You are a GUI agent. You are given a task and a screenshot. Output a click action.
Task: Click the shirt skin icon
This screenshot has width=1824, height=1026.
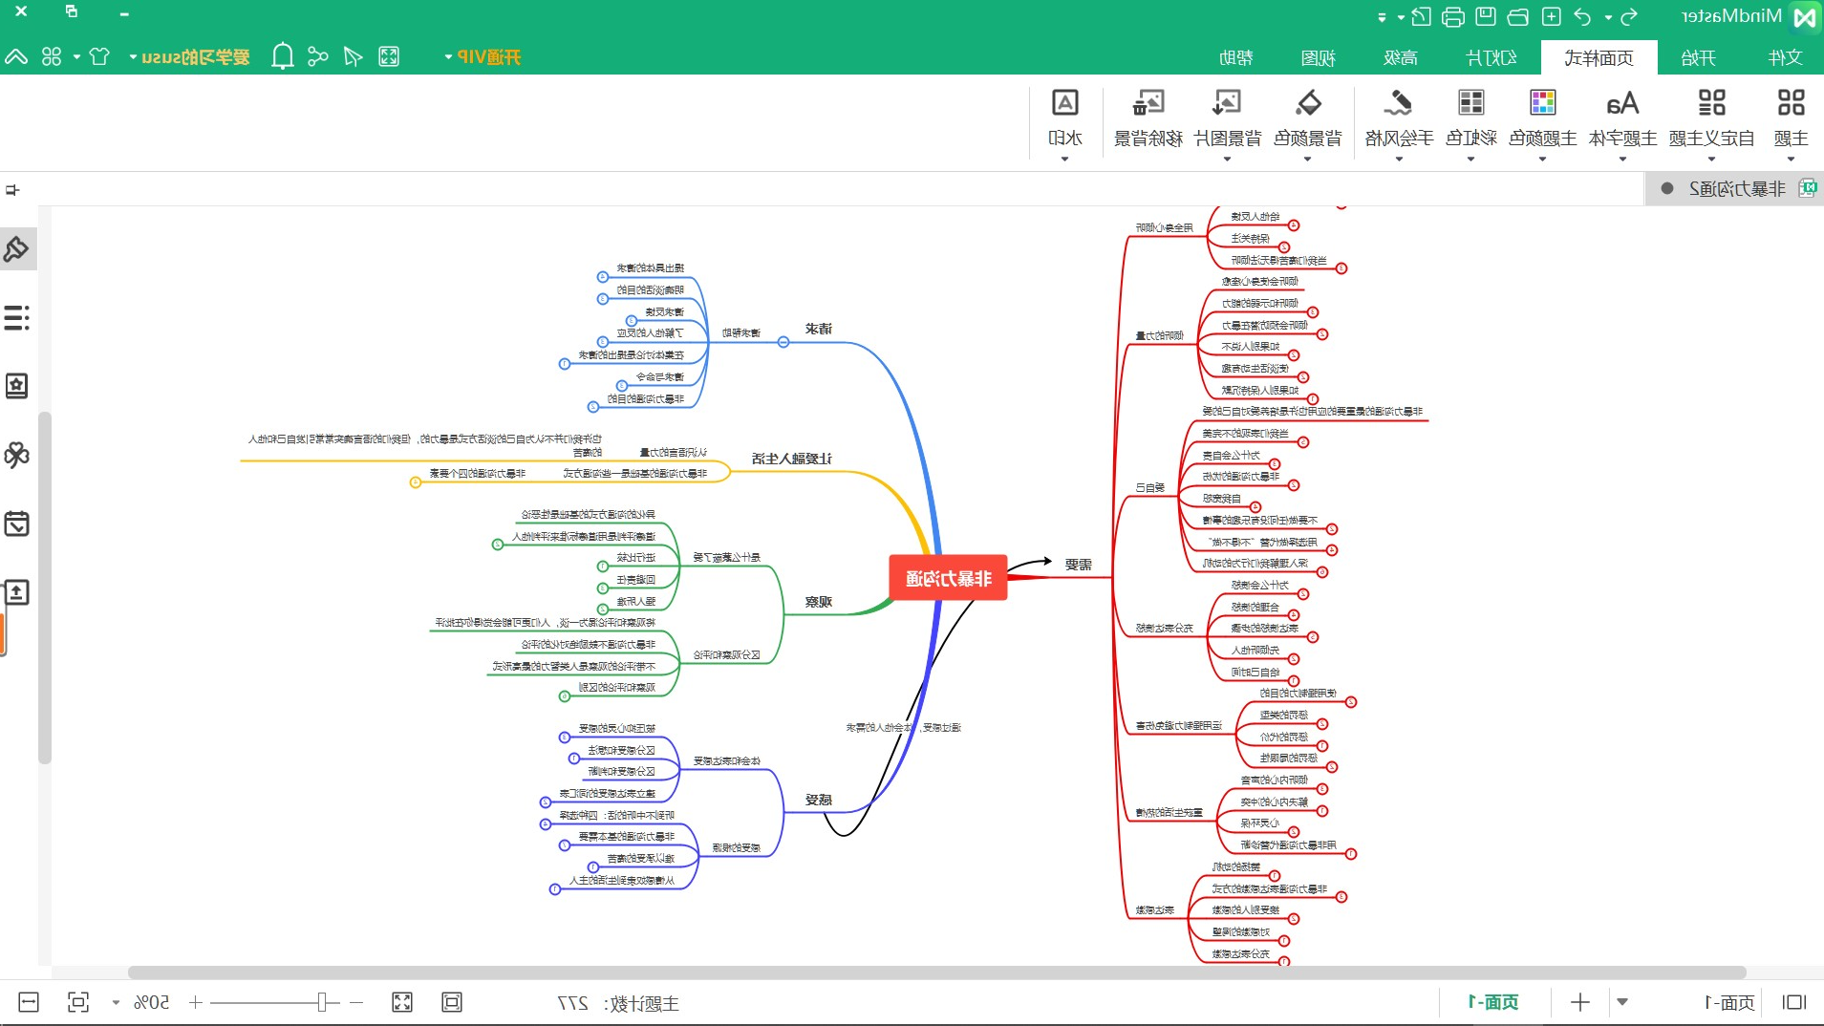pos(99,56)
